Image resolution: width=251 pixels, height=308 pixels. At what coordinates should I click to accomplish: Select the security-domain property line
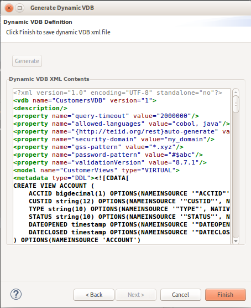pos(114,139)
